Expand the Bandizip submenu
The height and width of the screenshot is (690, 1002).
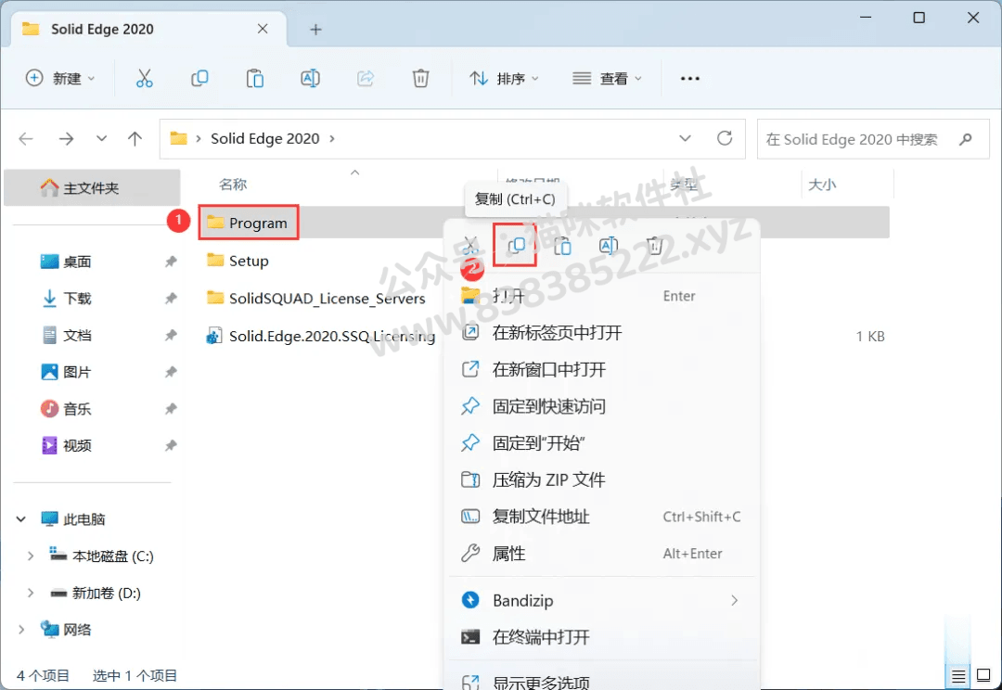734,601
